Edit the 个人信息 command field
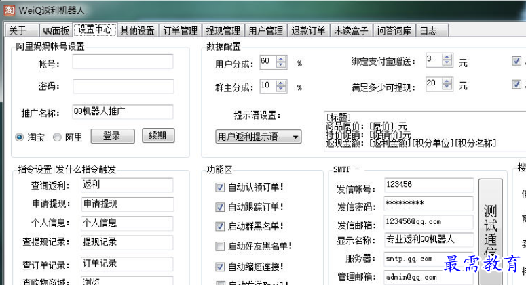 point(127,223)
